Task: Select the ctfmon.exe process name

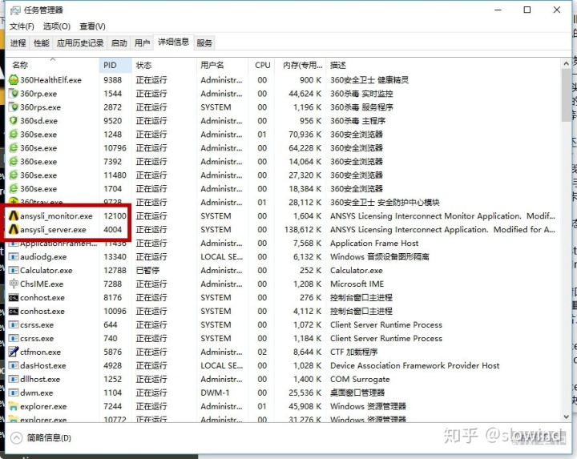Action: point(41,352)
